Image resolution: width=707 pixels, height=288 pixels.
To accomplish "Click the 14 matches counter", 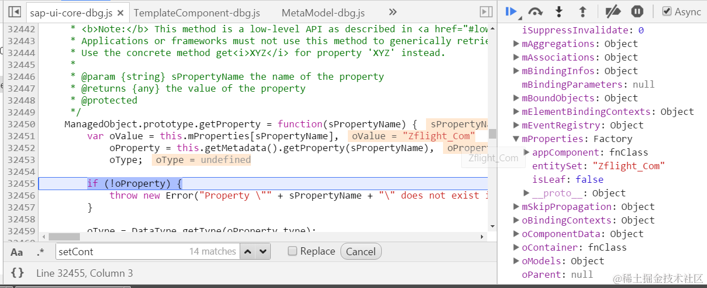I will (x=212, y=251).
